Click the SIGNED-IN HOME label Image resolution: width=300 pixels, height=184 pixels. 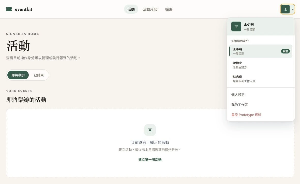[x=22, y=34]
